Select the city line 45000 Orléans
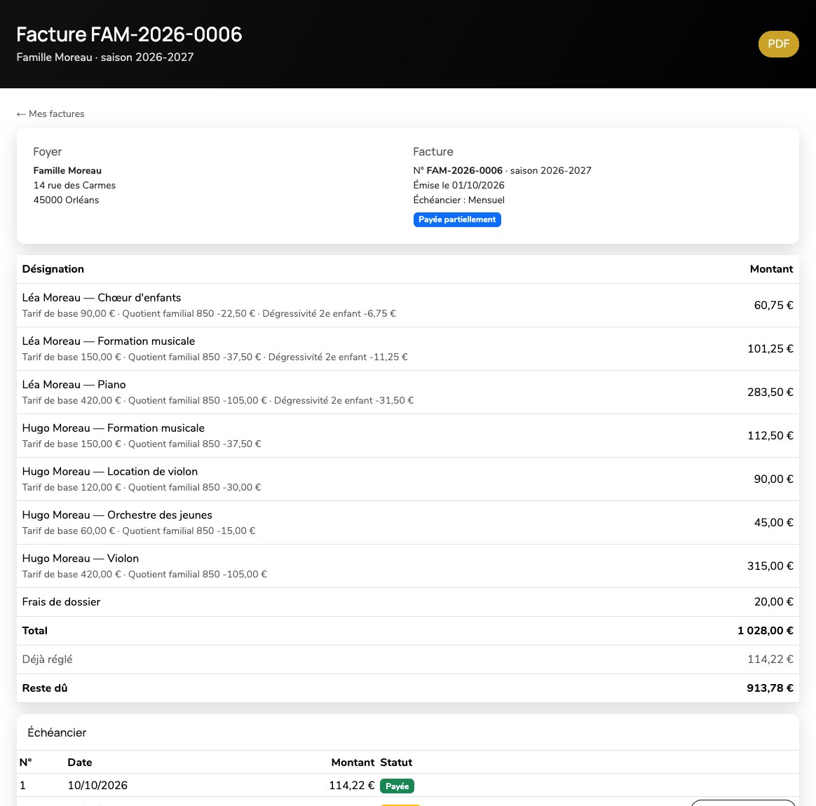816x806 pixels. [x=66, y=200]
